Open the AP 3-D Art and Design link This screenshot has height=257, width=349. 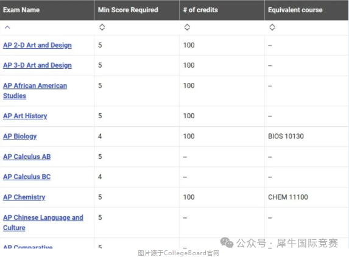(x=37, y=65)
